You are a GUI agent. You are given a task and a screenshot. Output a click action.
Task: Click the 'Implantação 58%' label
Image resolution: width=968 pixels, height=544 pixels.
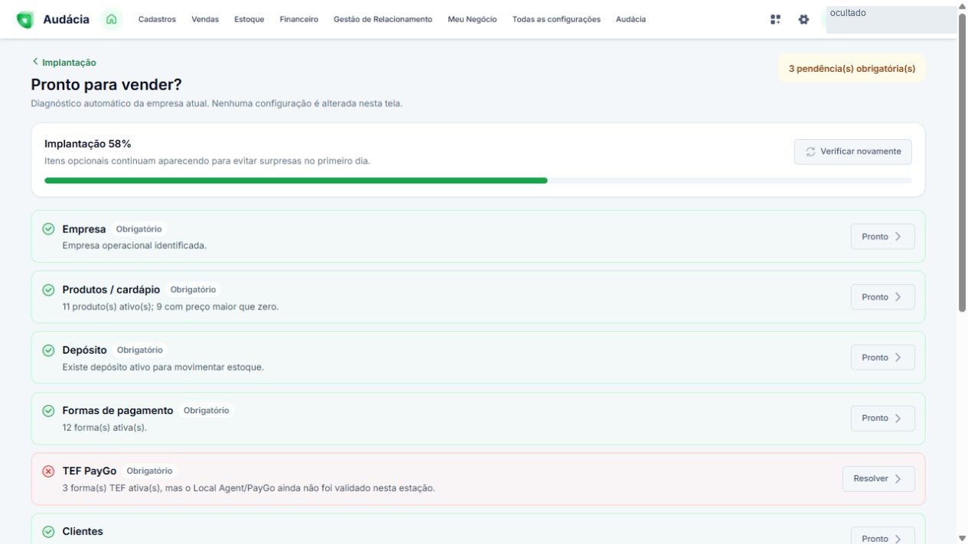coord(88,144)
